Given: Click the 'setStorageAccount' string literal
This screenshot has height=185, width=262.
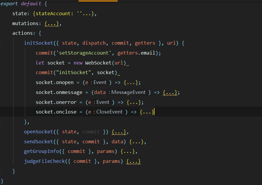Looking at the screenshot, I should pos(84,53).
